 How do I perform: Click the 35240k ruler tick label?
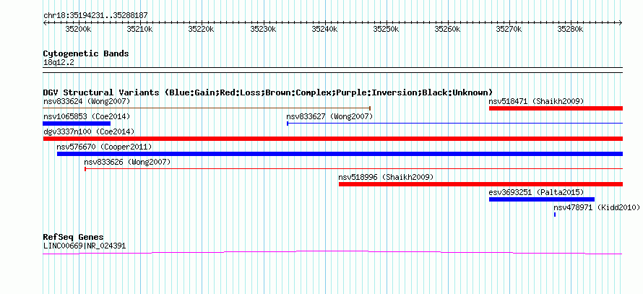pos(324,29)
